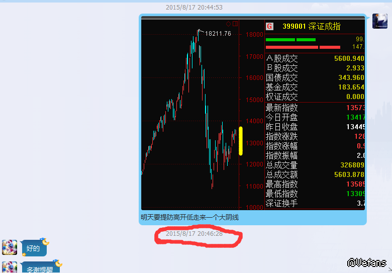Click the 2015/8/17 20:44:53 timestamp

click(x=194, y=8)
